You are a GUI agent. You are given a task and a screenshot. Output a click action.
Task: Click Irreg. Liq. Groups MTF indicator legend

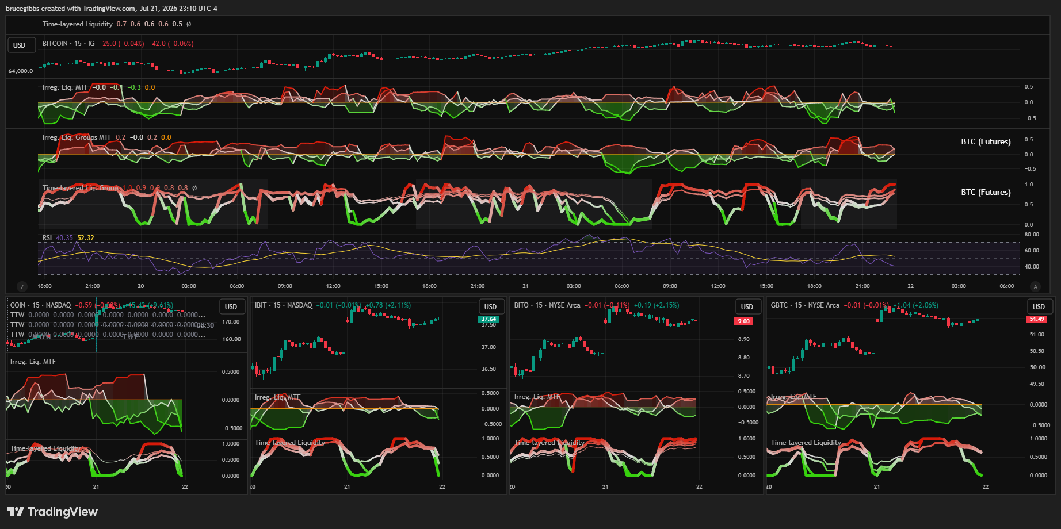click(77, 137)
